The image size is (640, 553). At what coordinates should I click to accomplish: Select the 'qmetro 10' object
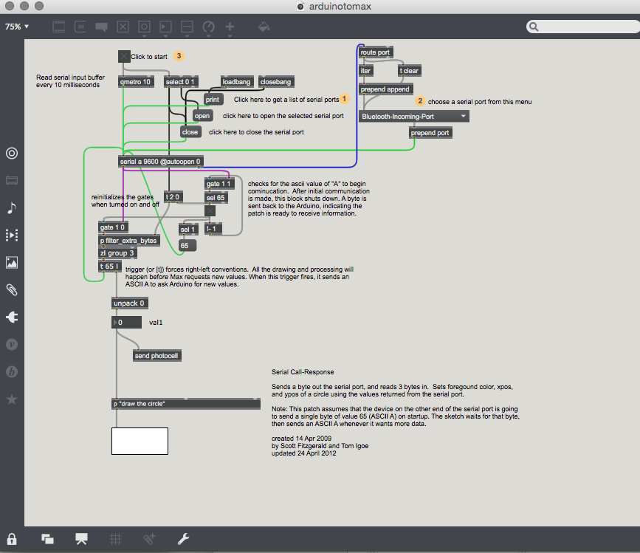coord(136,82)
